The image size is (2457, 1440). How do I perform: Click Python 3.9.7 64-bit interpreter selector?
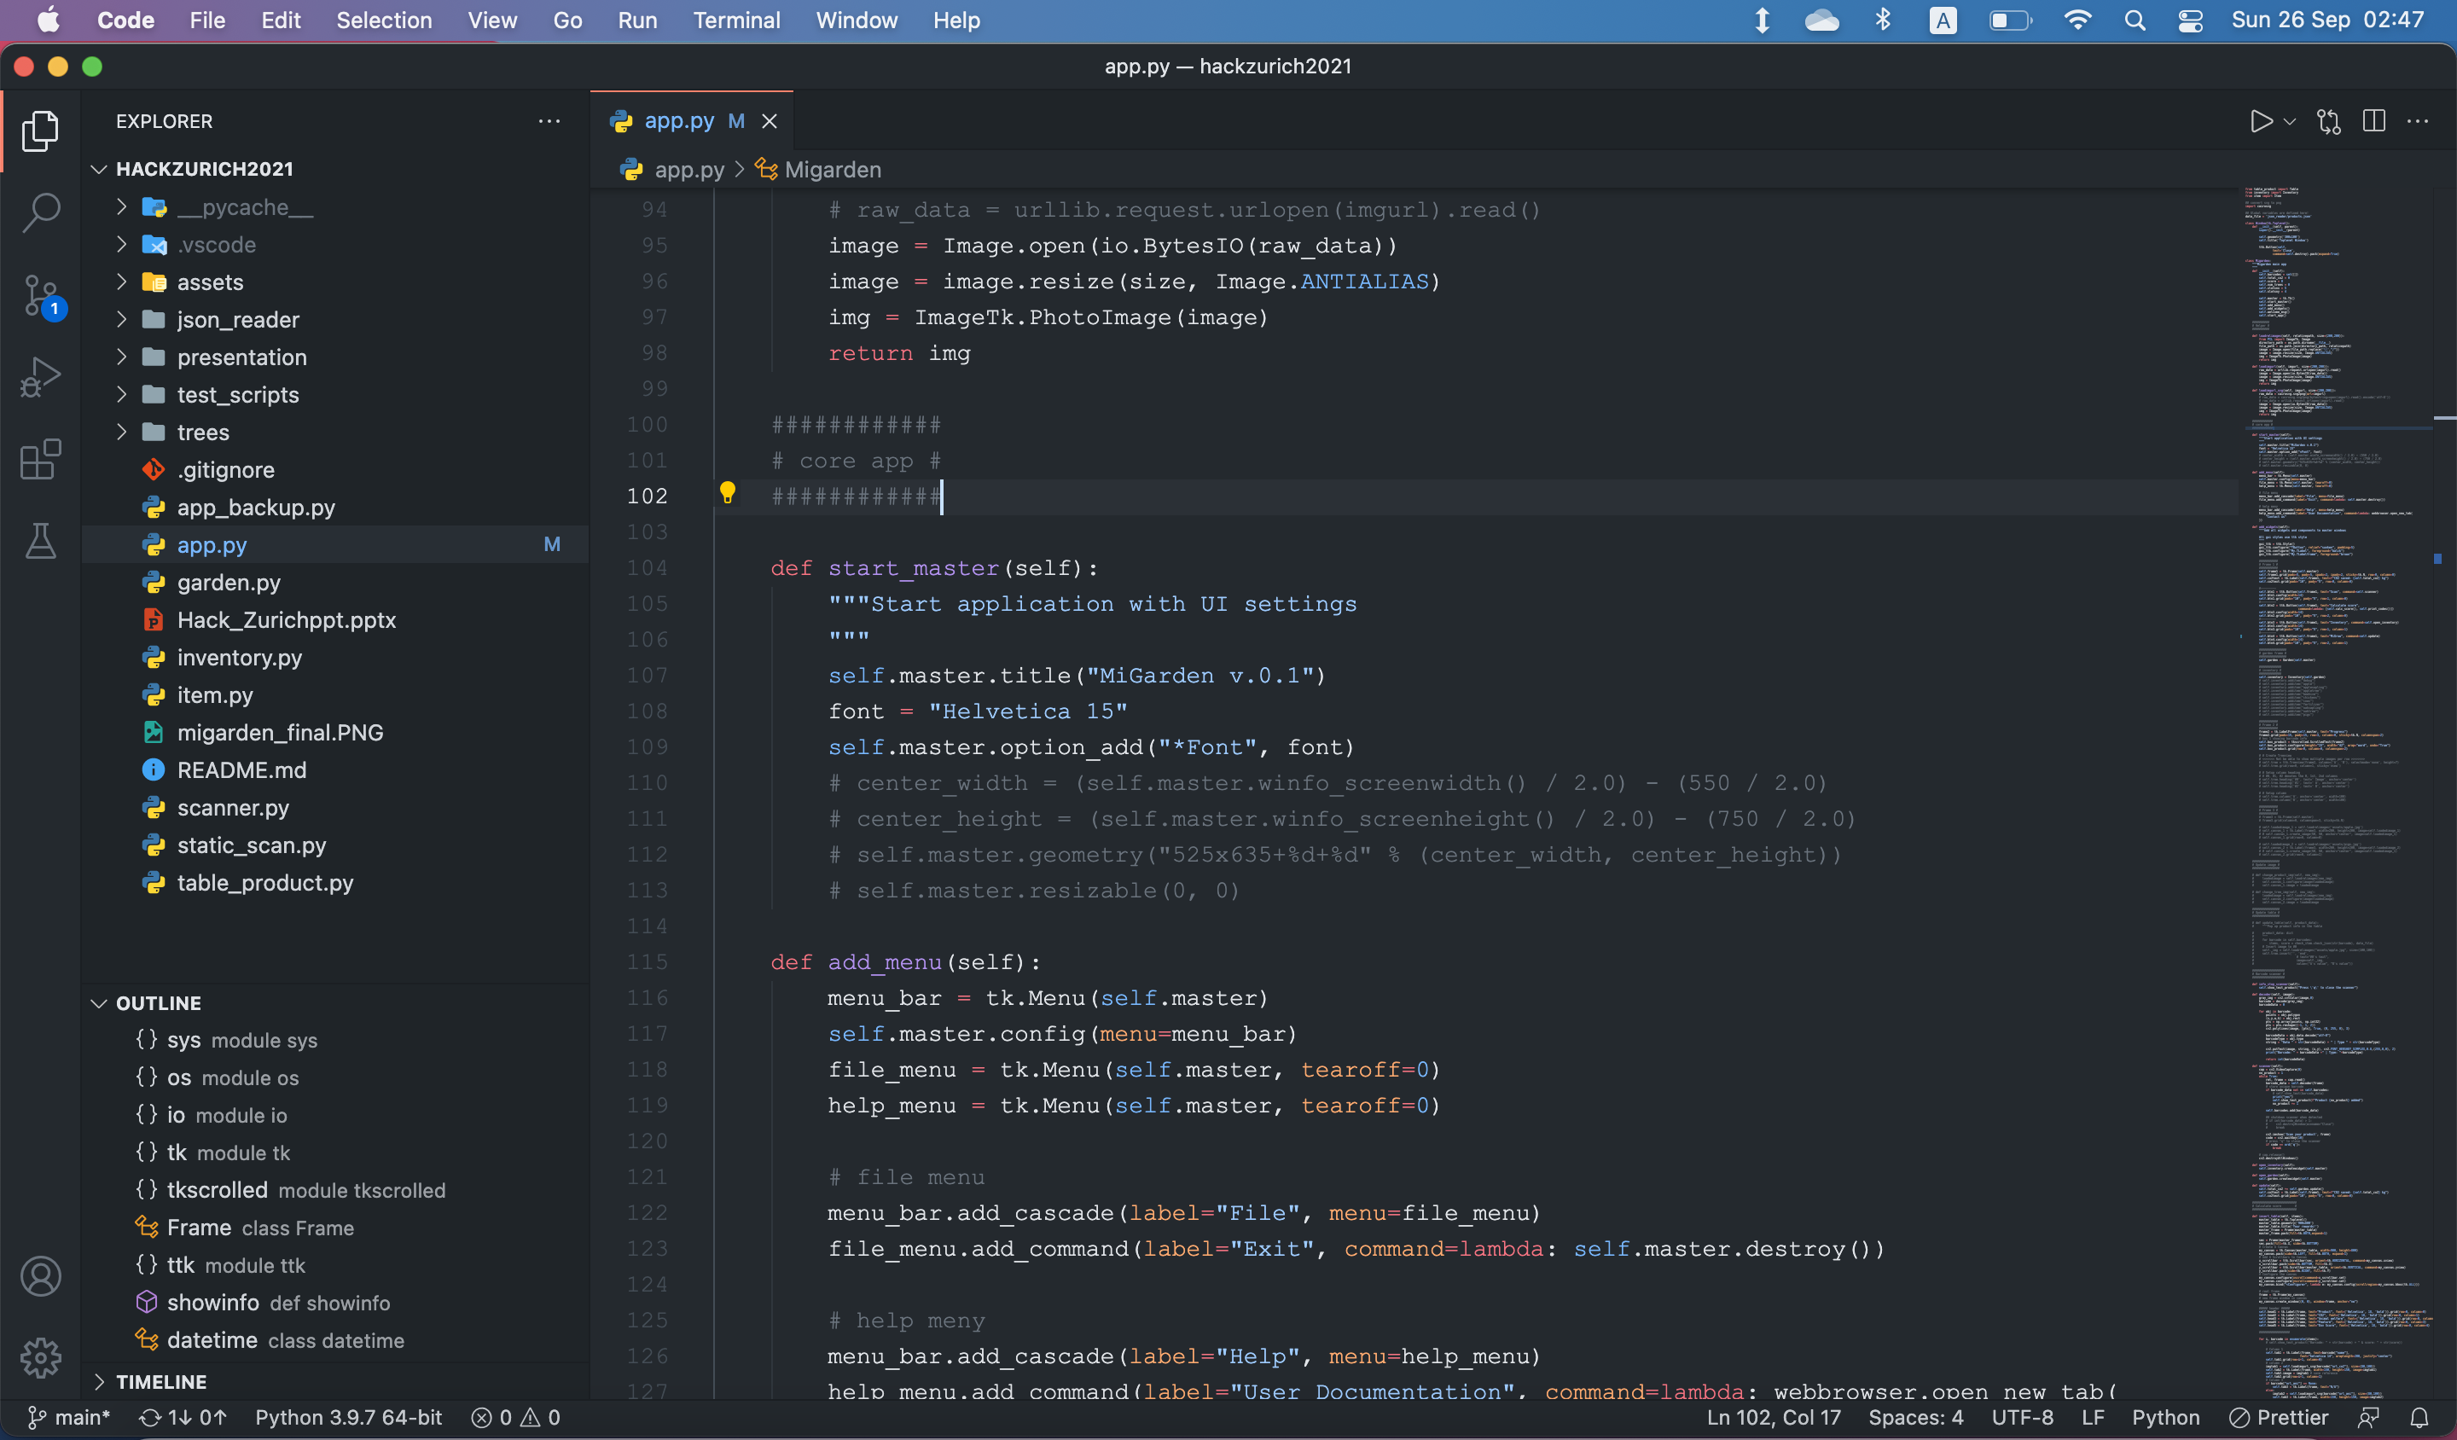point(348,1418)
